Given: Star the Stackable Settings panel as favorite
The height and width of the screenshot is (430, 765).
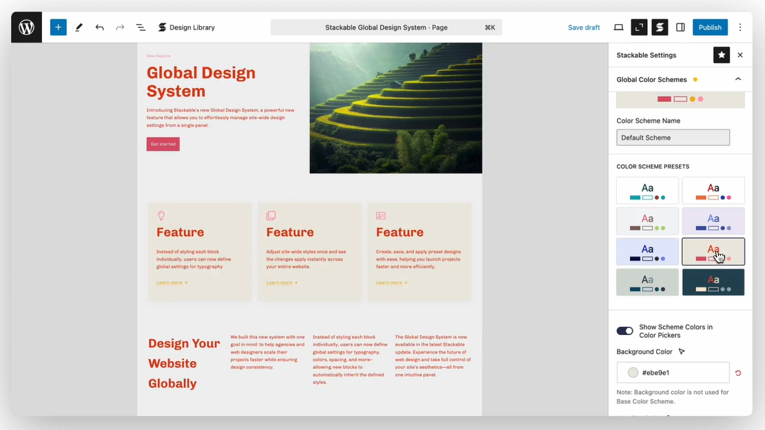Looking at the screenshot, I should 721,54.
